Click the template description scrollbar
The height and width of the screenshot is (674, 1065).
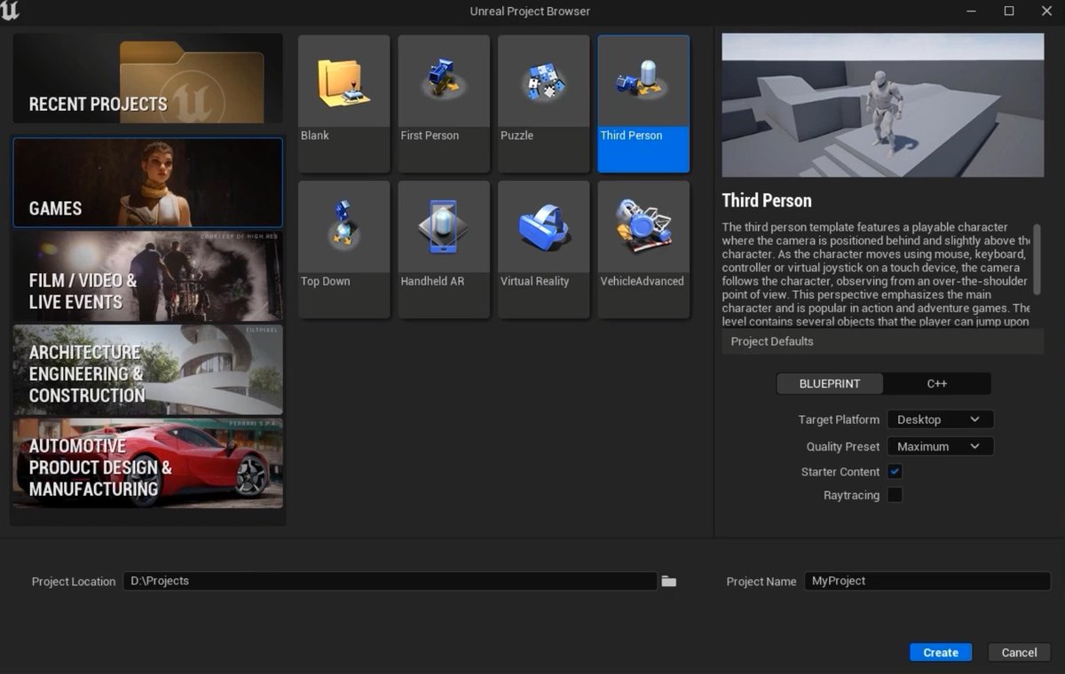(1037, 259)
